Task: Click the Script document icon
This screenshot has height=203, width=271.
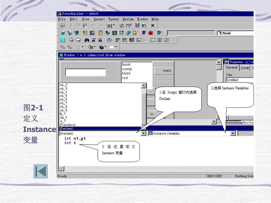Action: pyautogui.click(x=121, y=26)
